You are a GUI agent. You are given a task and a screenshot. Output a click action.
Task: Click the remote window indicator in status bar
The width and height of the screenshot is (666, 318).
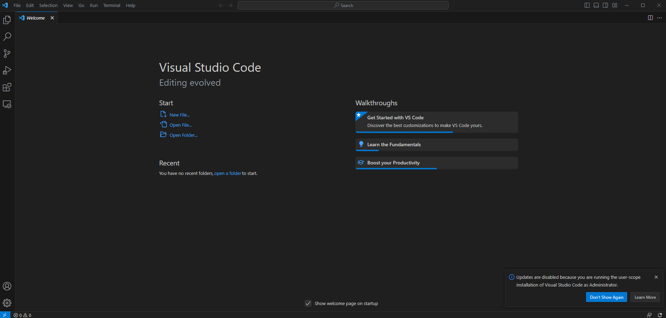pos(5,315)
